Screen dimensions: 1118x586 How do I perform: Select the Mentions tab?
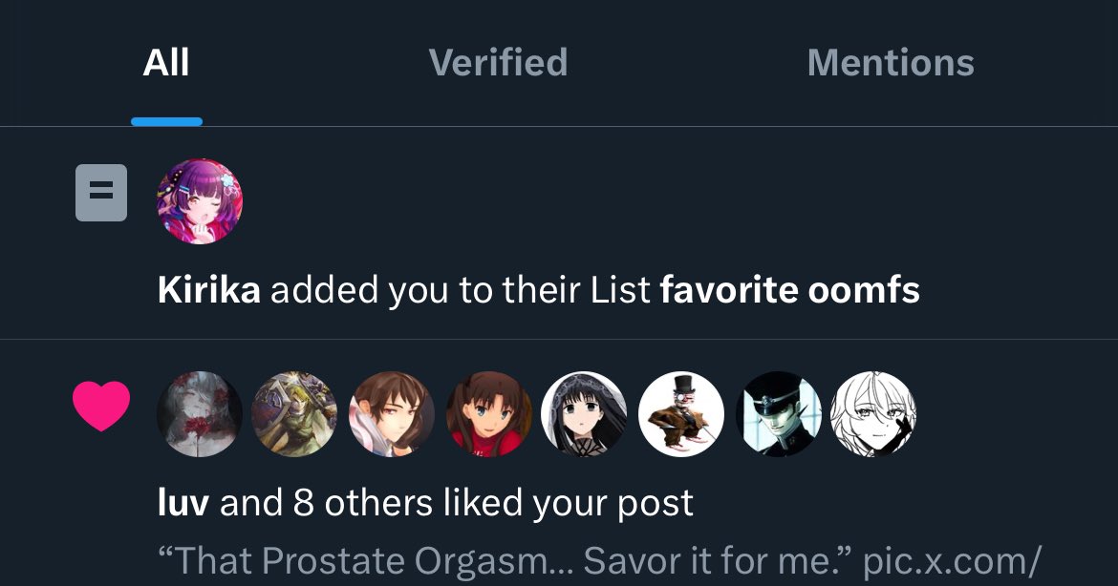pos(891,63)
